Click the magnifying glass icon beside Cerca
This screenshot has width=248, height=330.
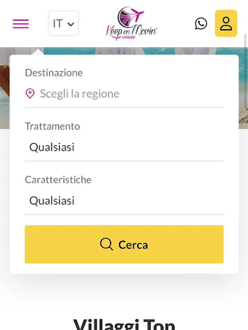(x=106, y=244)
